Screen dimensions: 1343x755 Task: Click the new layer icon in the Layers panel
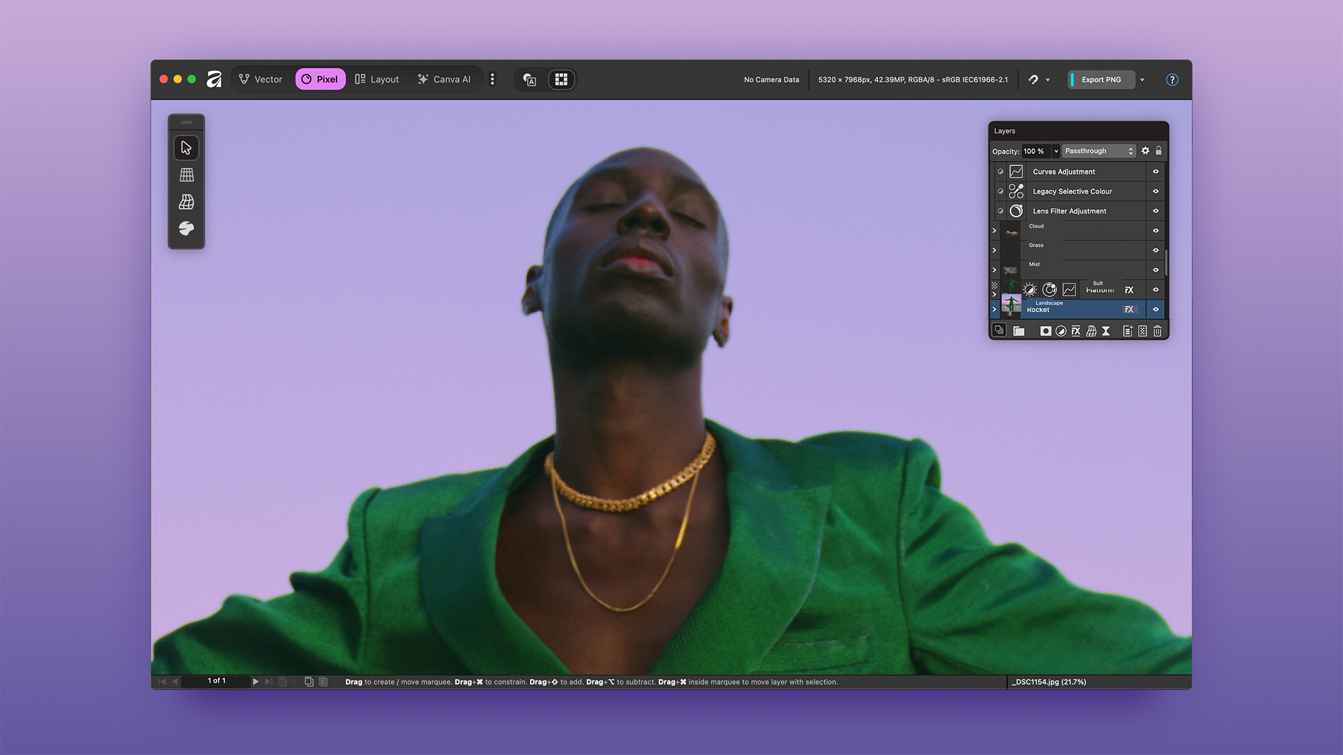point(1127,331)
